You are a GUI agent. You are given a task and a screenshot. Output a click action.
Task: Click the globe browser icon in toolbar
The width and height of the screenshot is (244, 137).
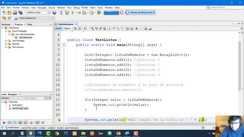(x=54, y=13)
